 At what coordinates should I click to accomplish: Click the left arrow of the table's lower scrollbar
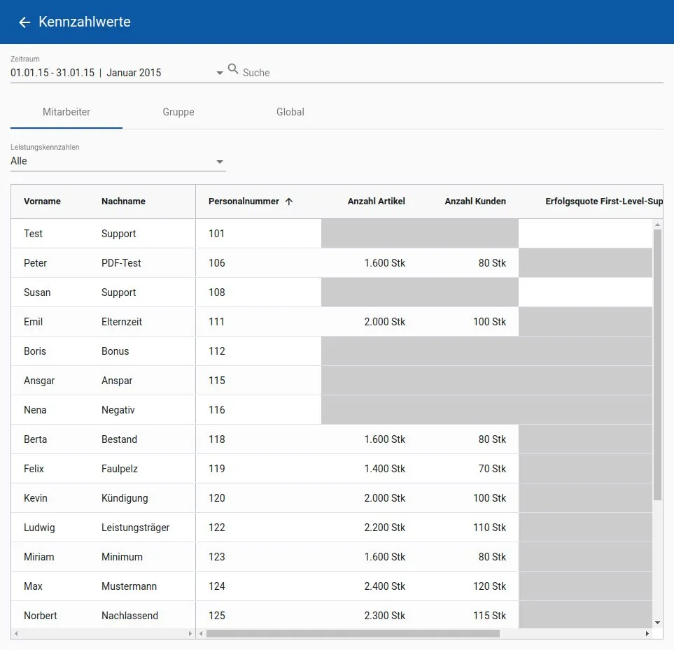click(x=201, y=633)
